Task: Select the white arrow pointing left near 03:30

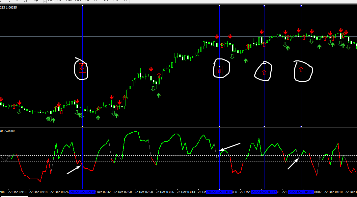Action: (230, 147)
